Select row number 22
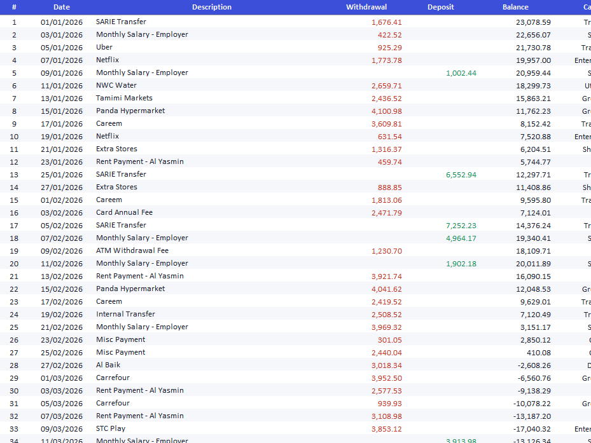The height and width of the screenshot is (443, 591). 14,289
